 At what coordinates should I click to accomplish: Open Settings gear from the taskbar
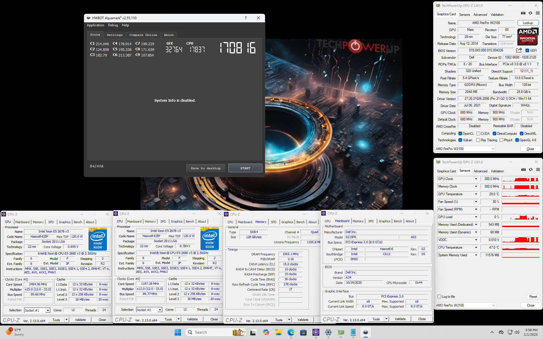(x=328, y=332)
